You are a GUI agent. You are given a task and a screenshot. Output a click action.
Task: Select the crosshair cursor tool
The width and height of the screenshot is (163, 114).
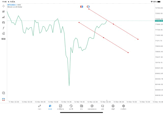click(3, 6)
